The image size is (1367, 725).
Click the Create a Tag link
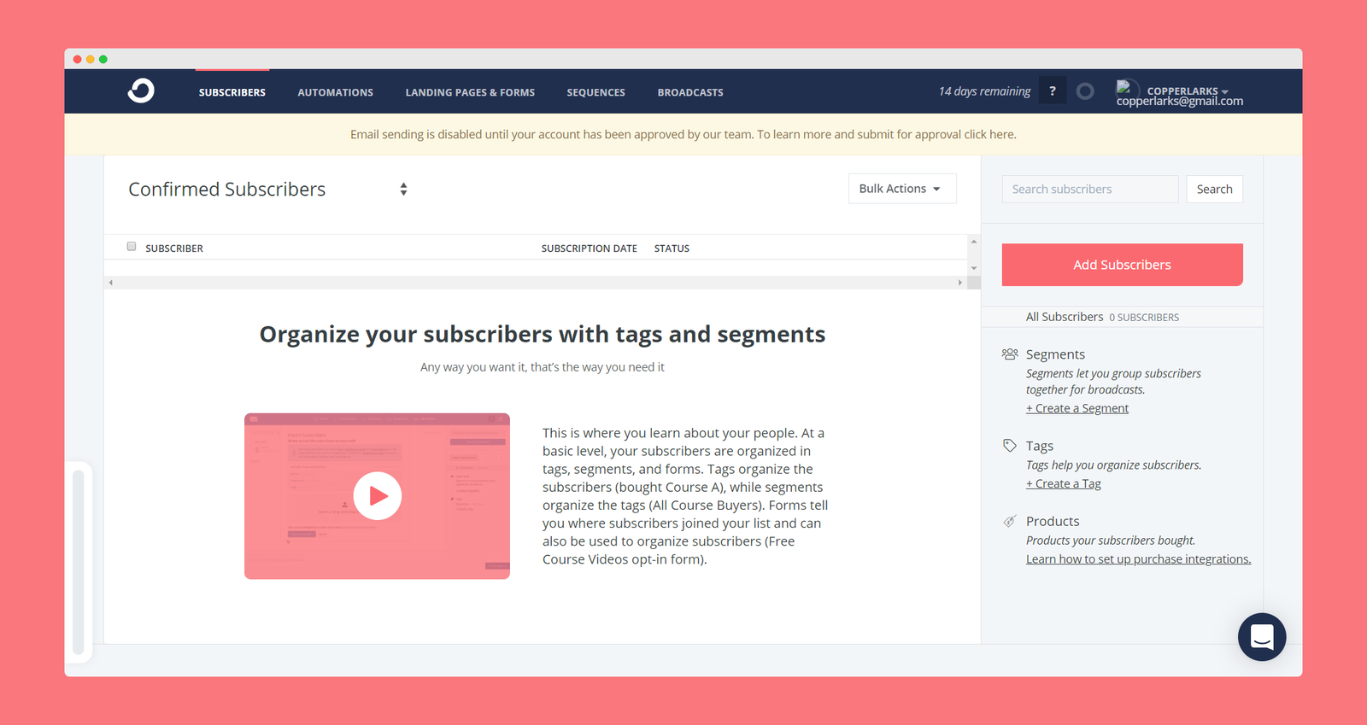(1064, 483)
